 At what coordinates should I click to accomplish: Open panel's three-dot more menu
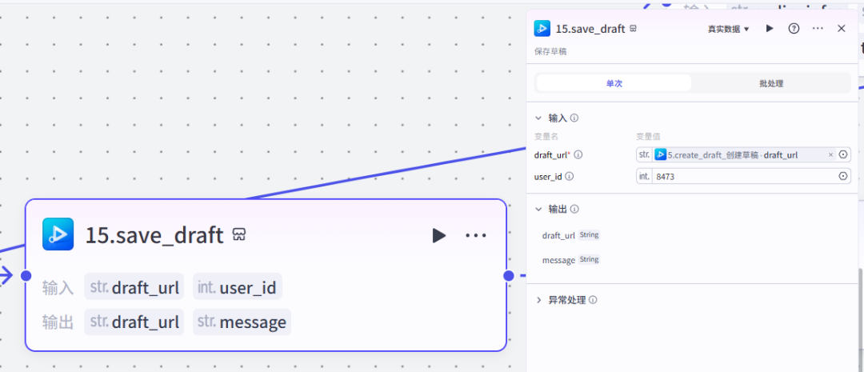tap(818, 29)
